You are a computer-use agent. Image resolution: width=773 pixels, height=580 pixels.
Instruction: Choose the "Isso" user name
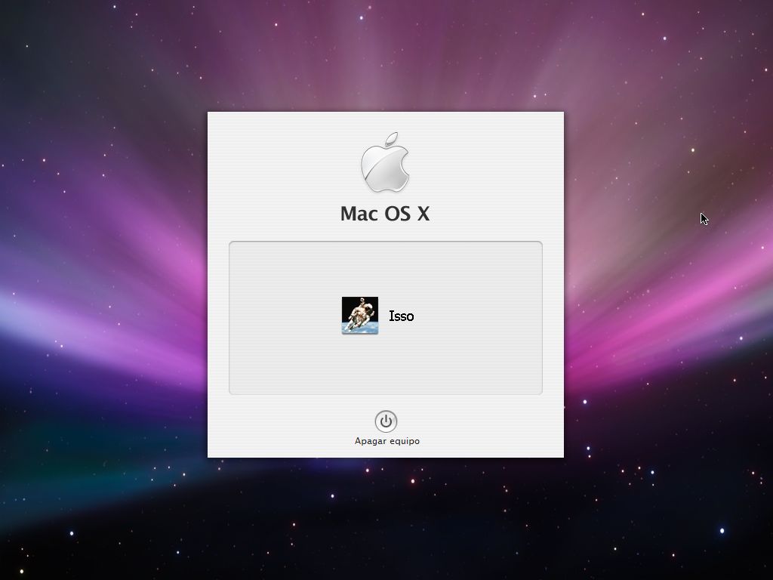click(x=402, y=316)
